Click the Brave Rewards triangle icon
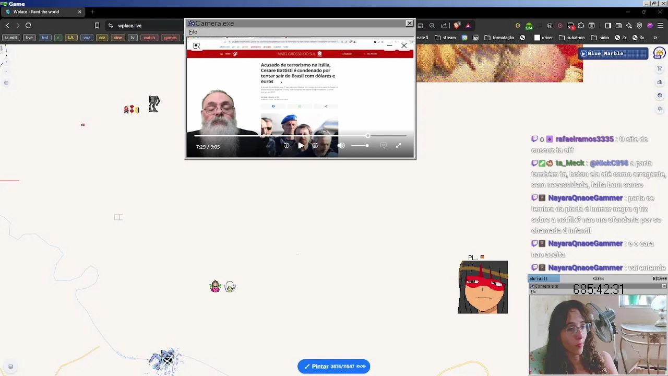 [468, 26]
